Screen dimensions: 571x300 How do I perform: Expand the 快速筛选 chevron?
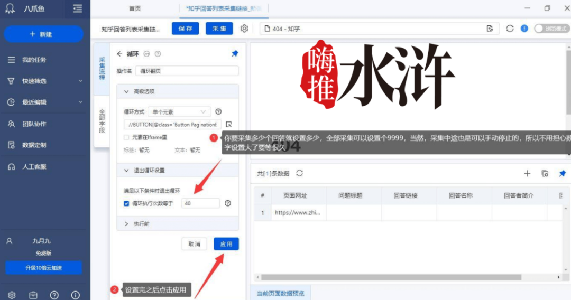[80, 81]
